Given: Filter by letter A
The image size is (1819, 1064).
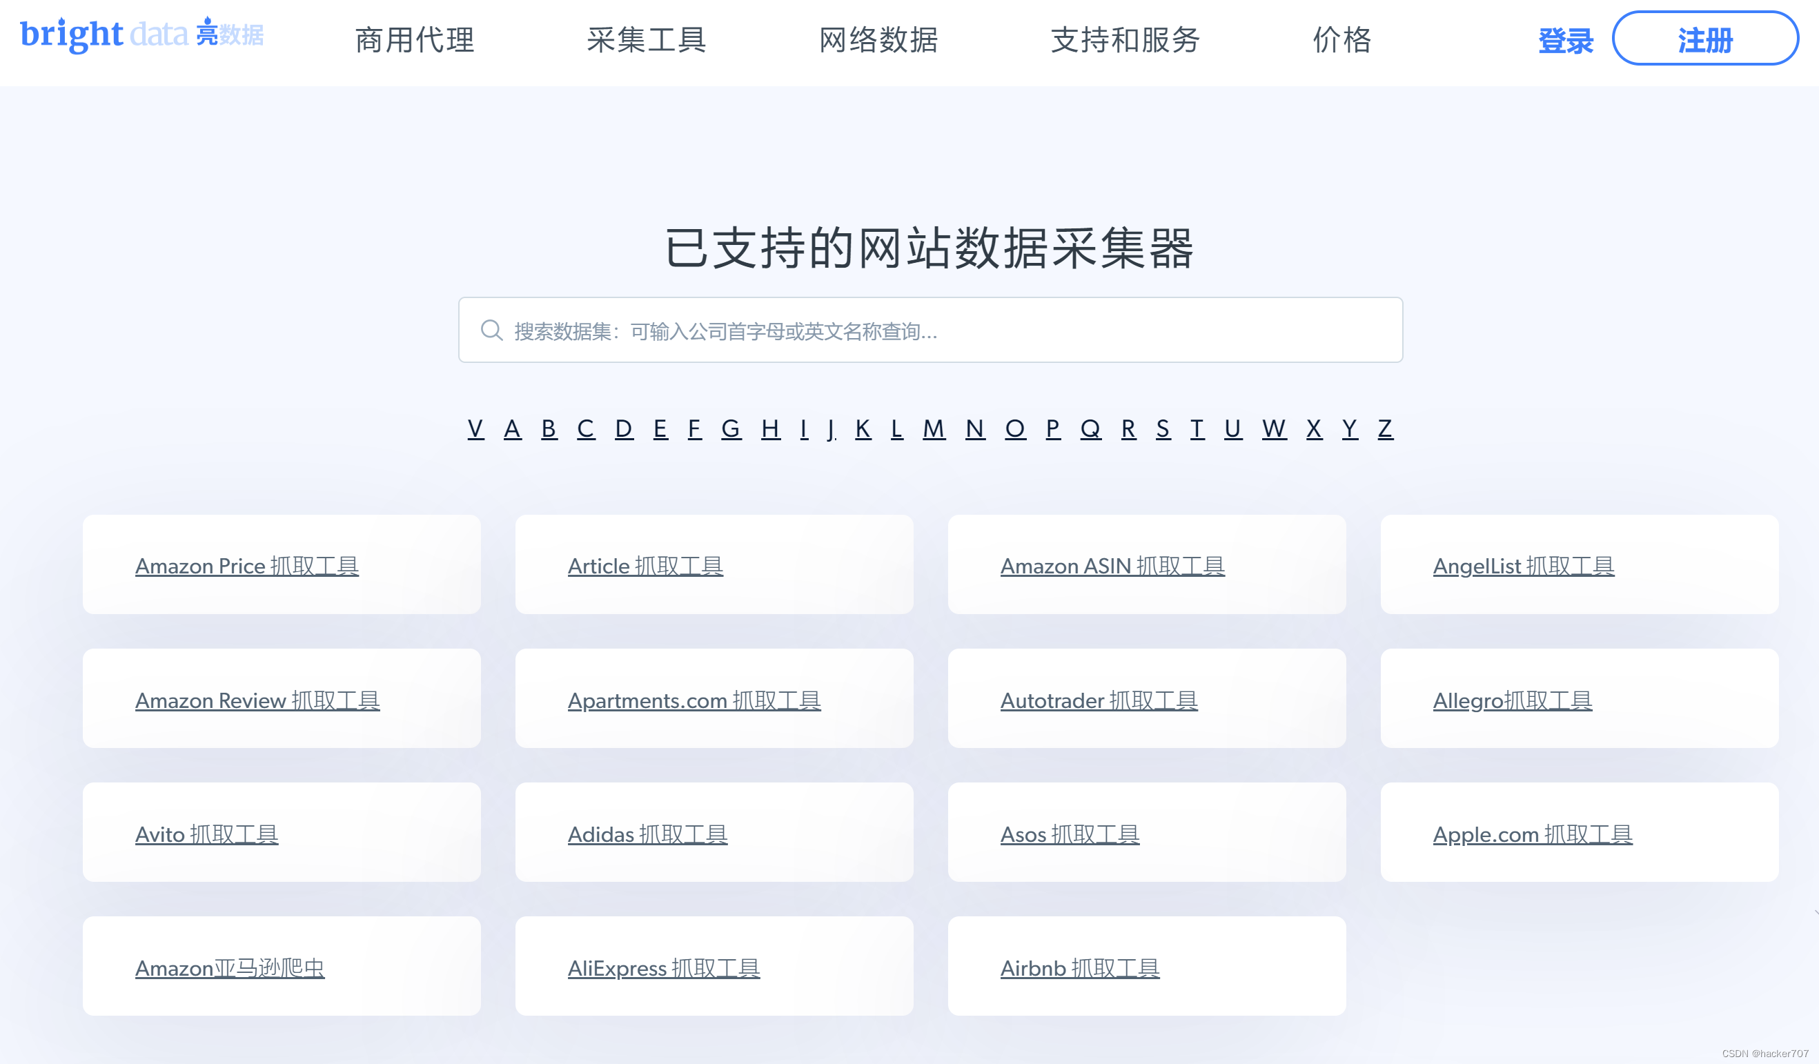Looking at the screenshot, I should (513, 428).
